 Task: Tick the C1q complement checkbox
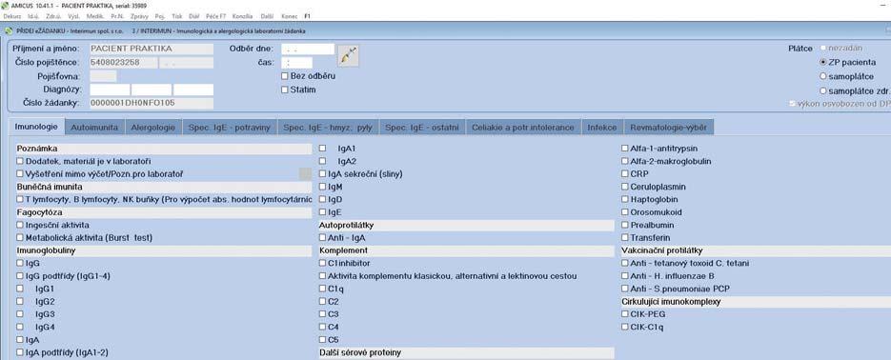click(323, 289)
